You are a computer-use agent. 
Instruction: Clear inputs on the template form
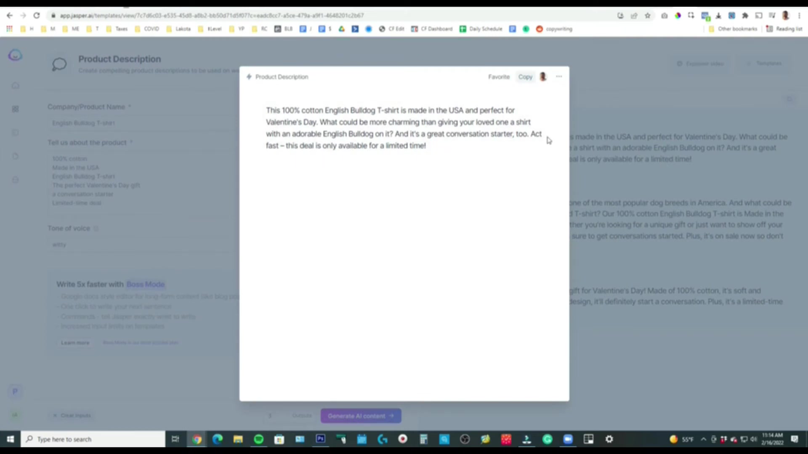point(72,415)
